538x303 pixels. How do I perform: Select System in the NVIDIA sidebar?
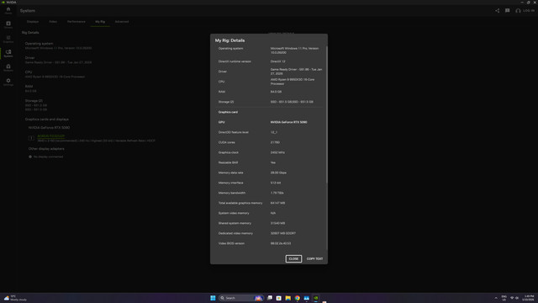tap(8, 53)
